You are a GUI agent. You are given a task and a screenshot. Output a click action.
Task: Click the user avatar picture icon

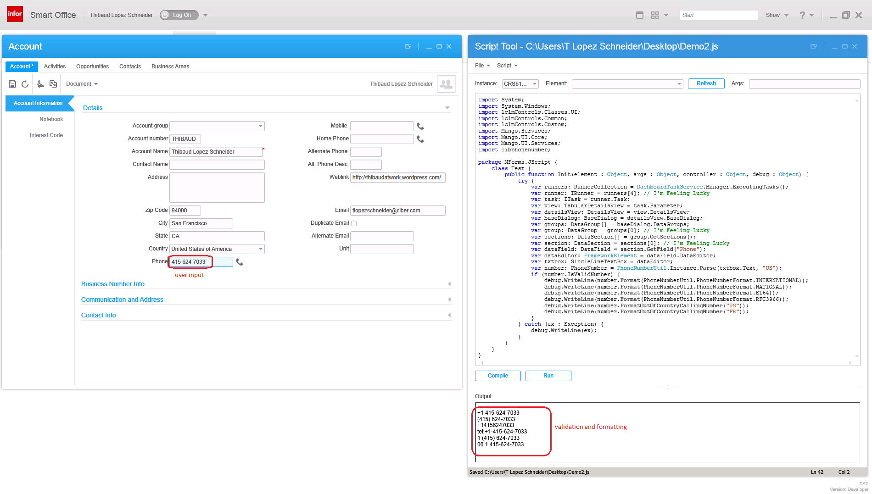tap(446, 84)
